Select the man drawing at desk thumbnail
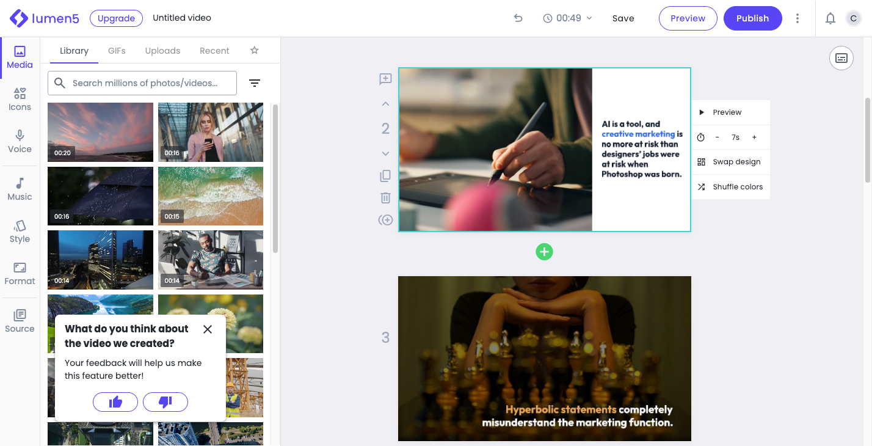The height and width of the screenshot is (446, 872). click(211, 260)
